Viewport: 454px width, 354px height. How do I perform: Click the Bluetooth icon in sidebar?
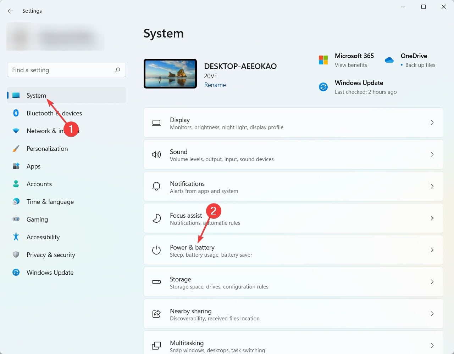click(16, 113)
